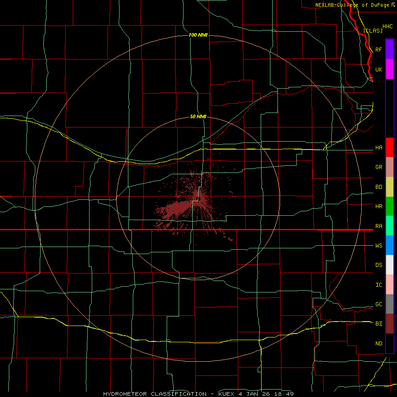Viewport: 397px width, 397px height.
Task: Click the light green RA legend swatch
Action: pyautogui.click(x=390, y=226)
